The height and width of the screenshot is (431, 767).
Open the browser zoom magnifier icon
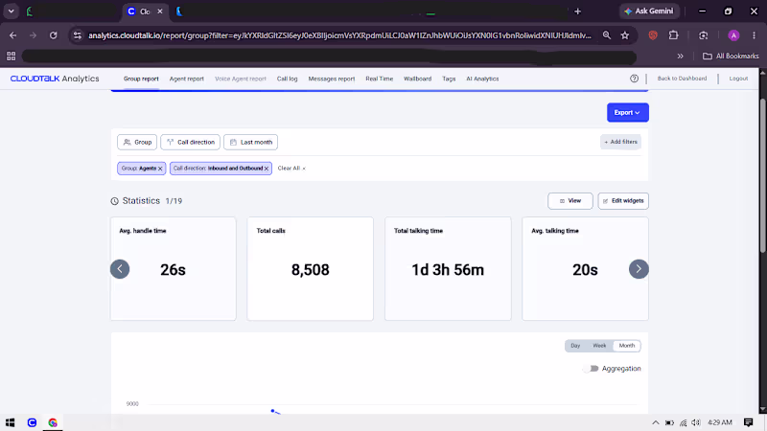607,35
